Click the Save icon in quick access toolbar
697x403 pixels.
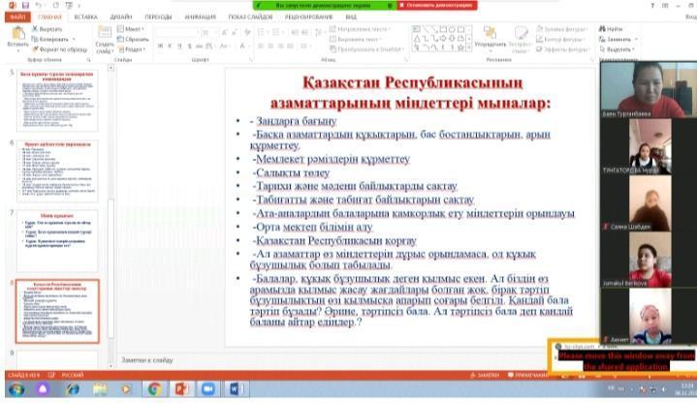[26, 6]
